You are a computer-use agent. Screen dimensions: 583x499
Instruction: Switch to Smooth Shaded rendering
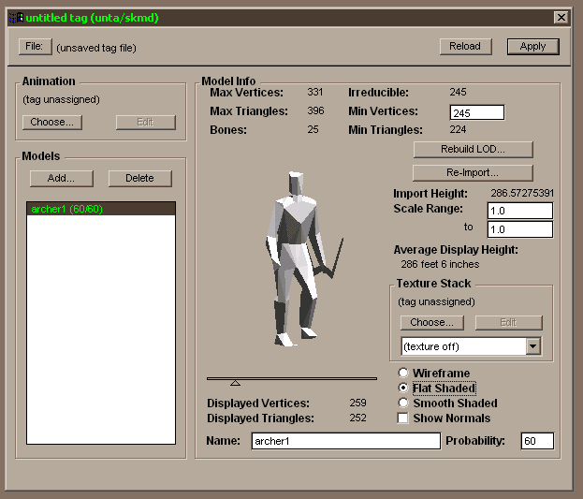click(403, 403)
